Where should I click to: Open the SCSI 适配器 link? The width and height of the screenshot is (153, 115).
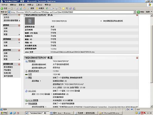coord(33,100)
